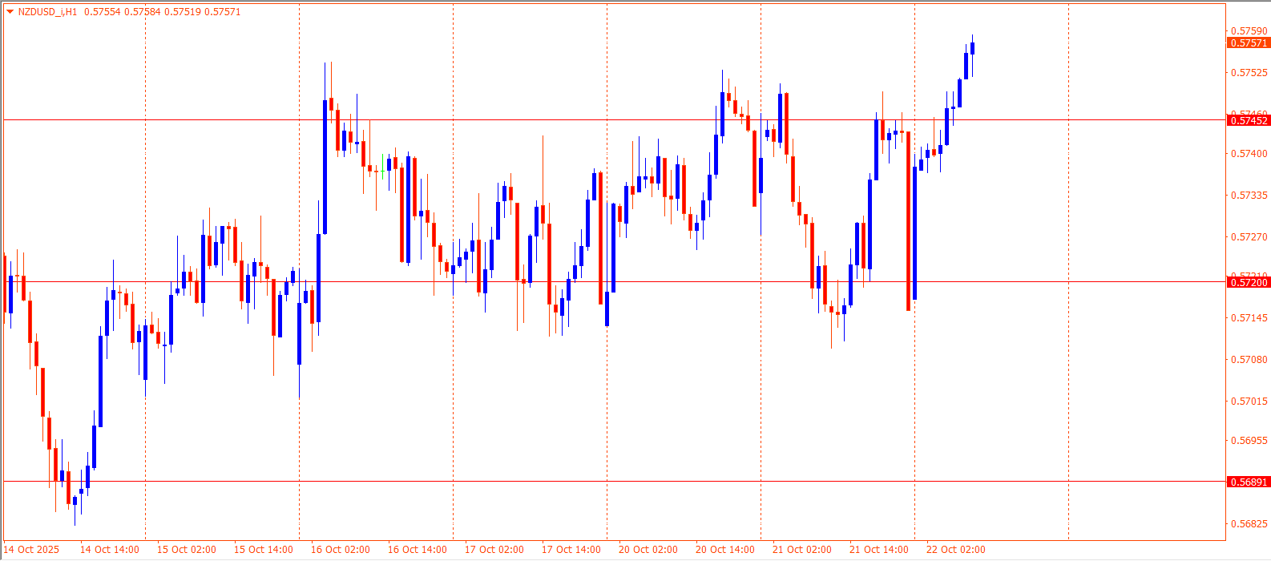1271x561 pixels.
Task: Click the 22 Oct 02:00 time label
Action: (x=956, y=550)
